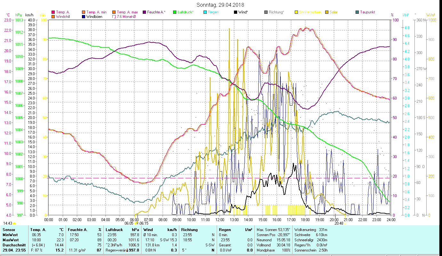Click the Temp. A. table column header
Viewport: 442px width, 256px height.
tap(38, 230)
